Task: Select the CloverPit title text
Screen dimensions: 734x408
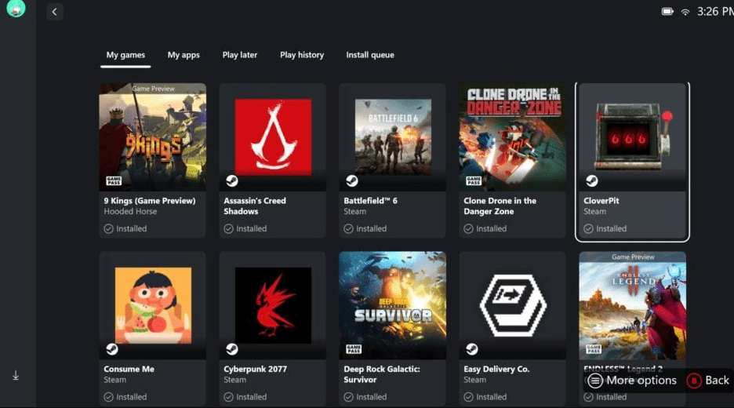Action: (x=601, y=201)
